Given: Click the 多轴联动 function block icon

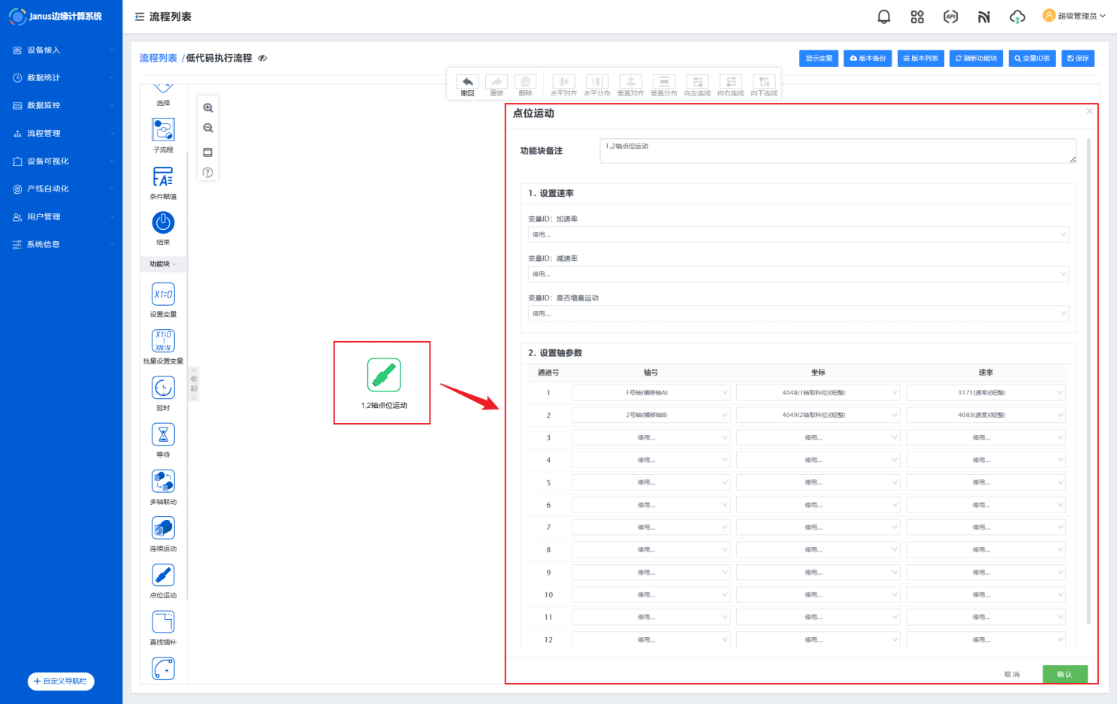Looking at the screenshot, I should [x=163, y=482].
